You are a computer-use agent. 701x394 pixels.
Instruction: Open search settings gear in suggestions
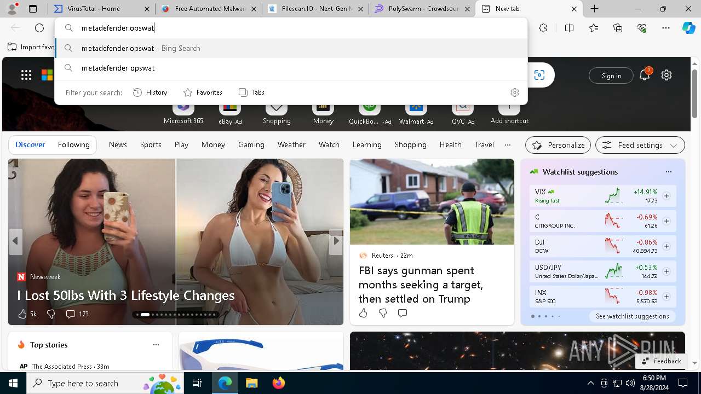(514, 92)
